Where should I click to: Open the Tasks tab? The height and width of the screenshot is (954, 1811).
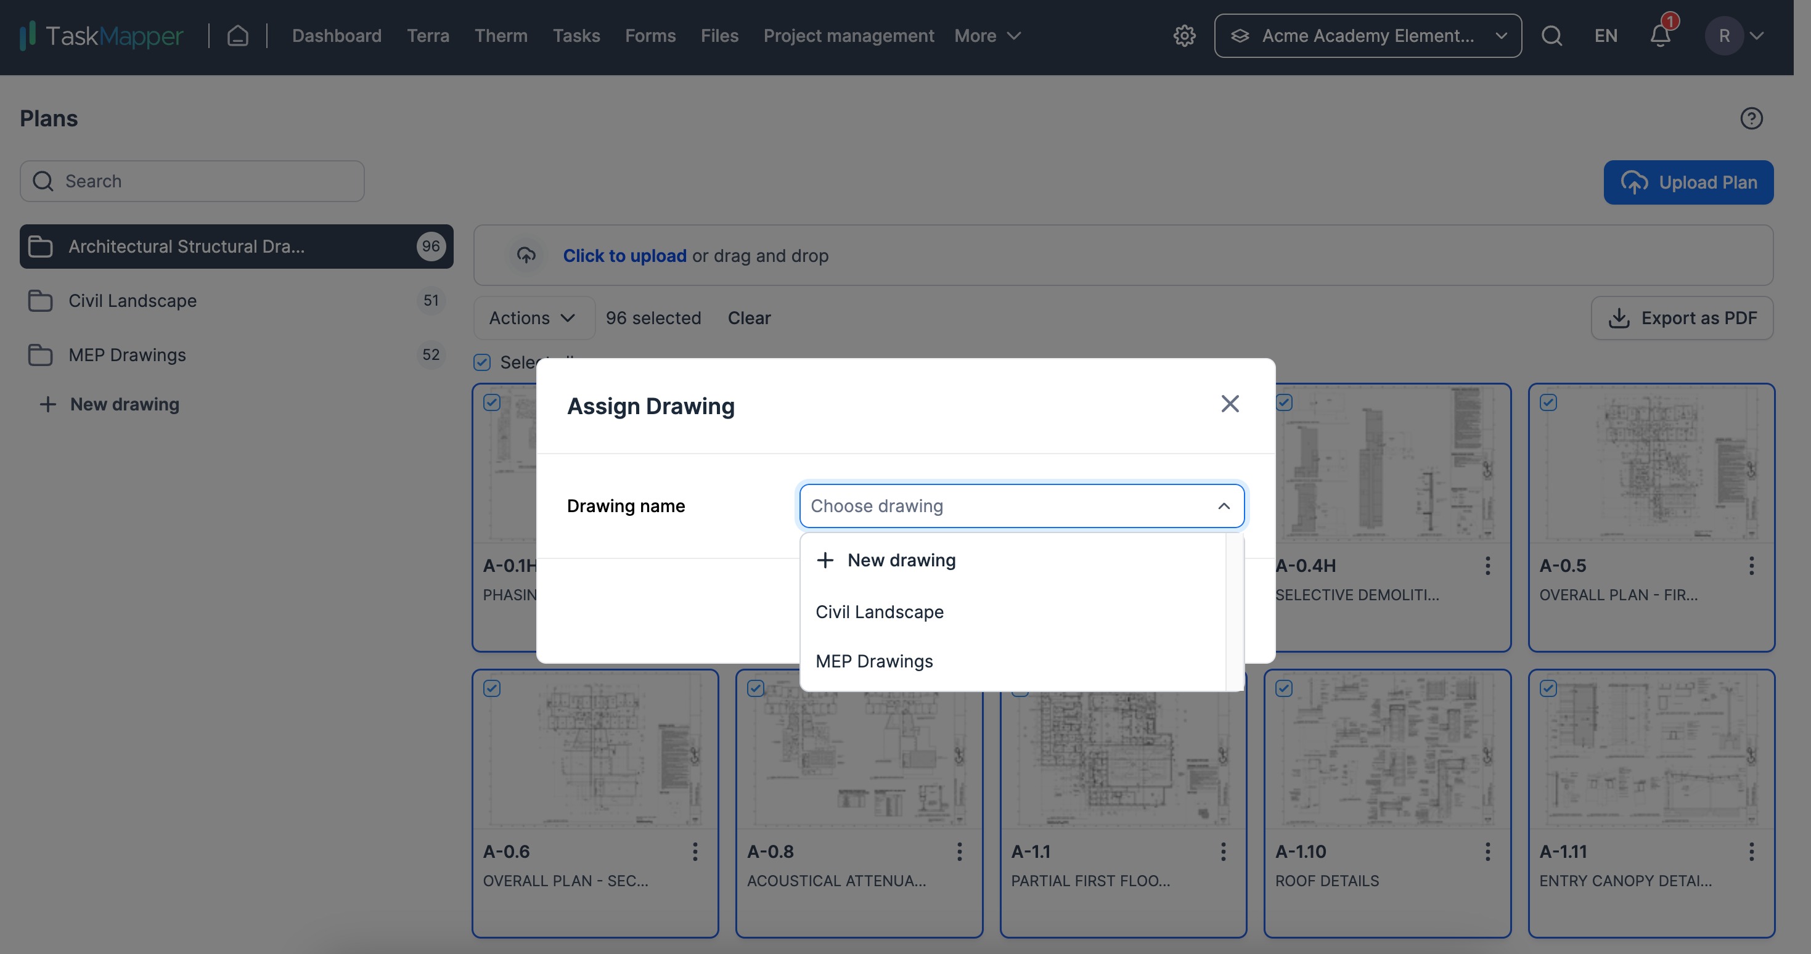tap(576, 36)
